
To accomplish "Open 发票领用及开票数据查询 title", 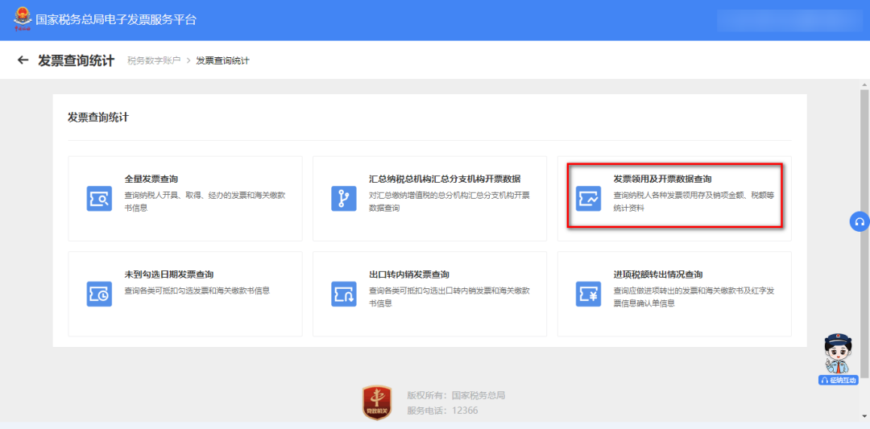I will pos(662,179).
